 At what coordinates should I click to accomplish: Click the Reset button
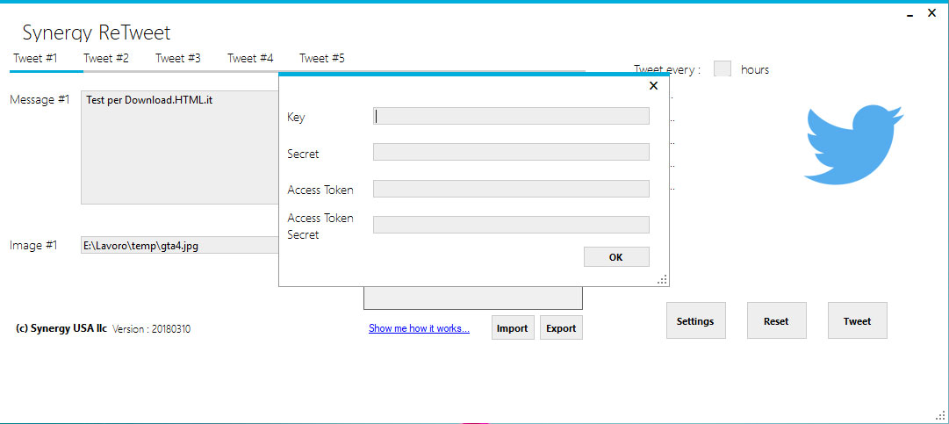coord(777,320)
